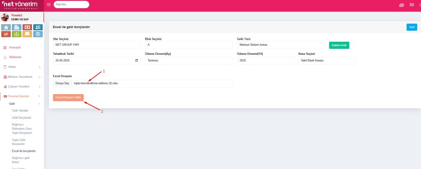
Task: Click the Kişi Ara search field
Action: [71, 5]
